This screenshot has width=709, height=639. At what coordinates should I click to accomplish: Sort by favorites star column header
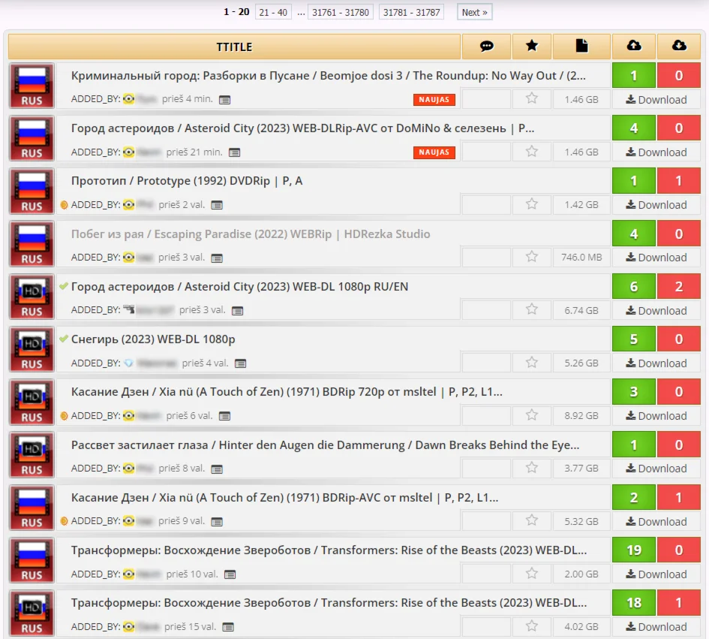[x=532, y=46]
